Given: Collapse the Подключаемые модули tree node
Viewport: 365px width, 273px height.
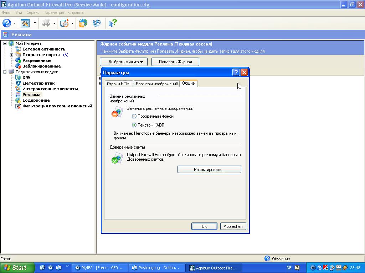Looking at the screenshot, I should 5,72.
